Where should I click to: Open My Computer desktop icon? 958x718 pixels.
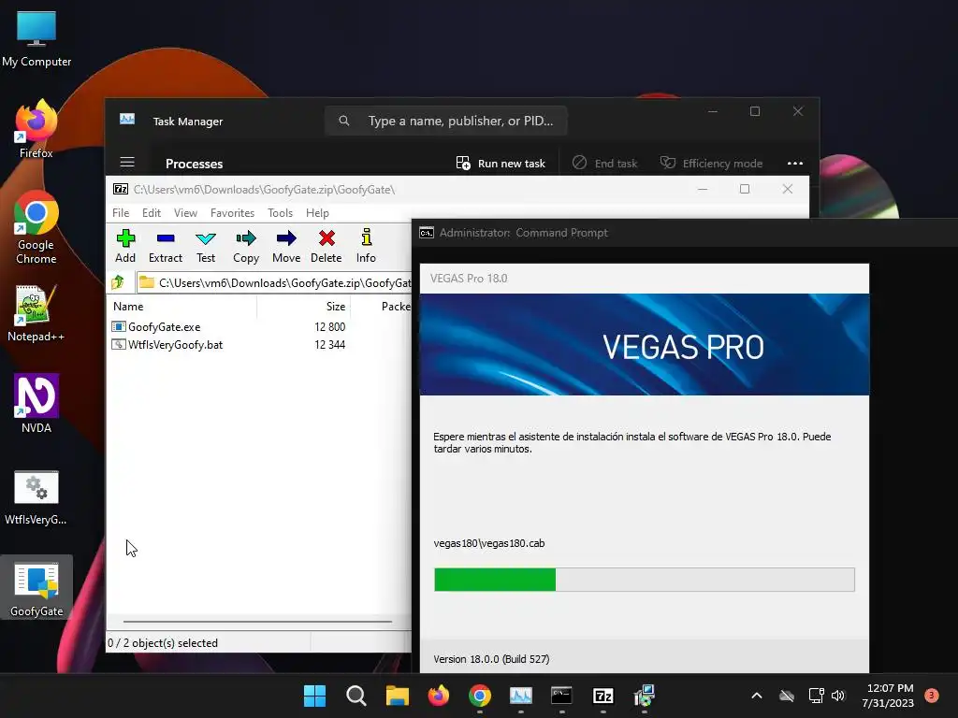pos(36,39)
